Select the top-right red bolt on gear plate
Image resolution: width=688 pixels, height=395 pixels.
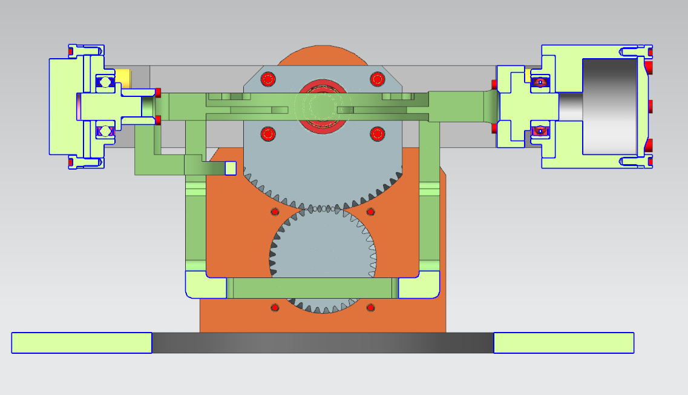coord(378,79)
